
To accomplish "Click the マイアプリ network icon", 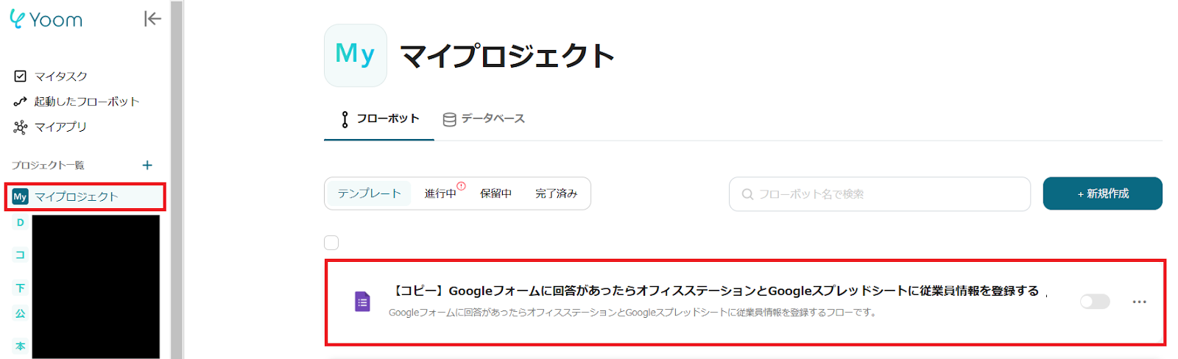I will point(20,127).
